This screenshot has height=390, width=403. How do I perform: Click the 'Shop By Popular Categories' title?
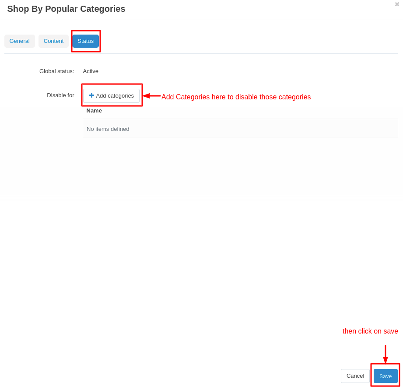coord(67,9)
